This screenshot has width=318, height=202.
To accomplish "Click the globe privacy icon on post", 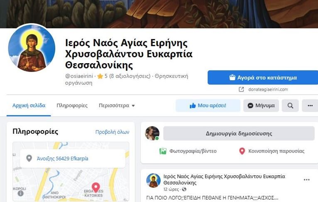I will pos(184,190).
